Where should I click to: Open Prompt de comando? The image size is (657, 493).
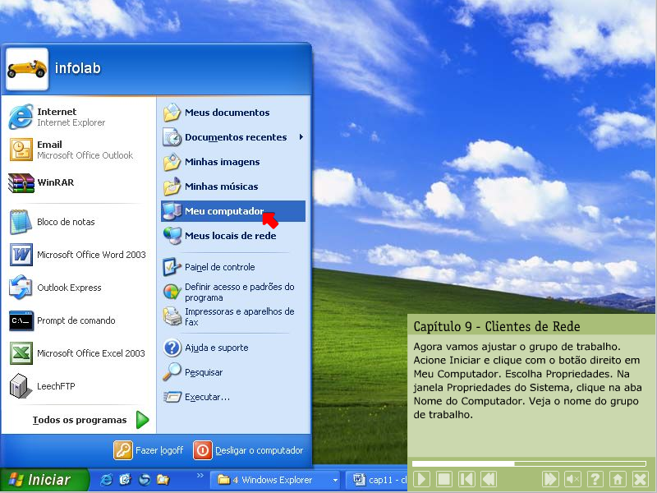point(75,320)
